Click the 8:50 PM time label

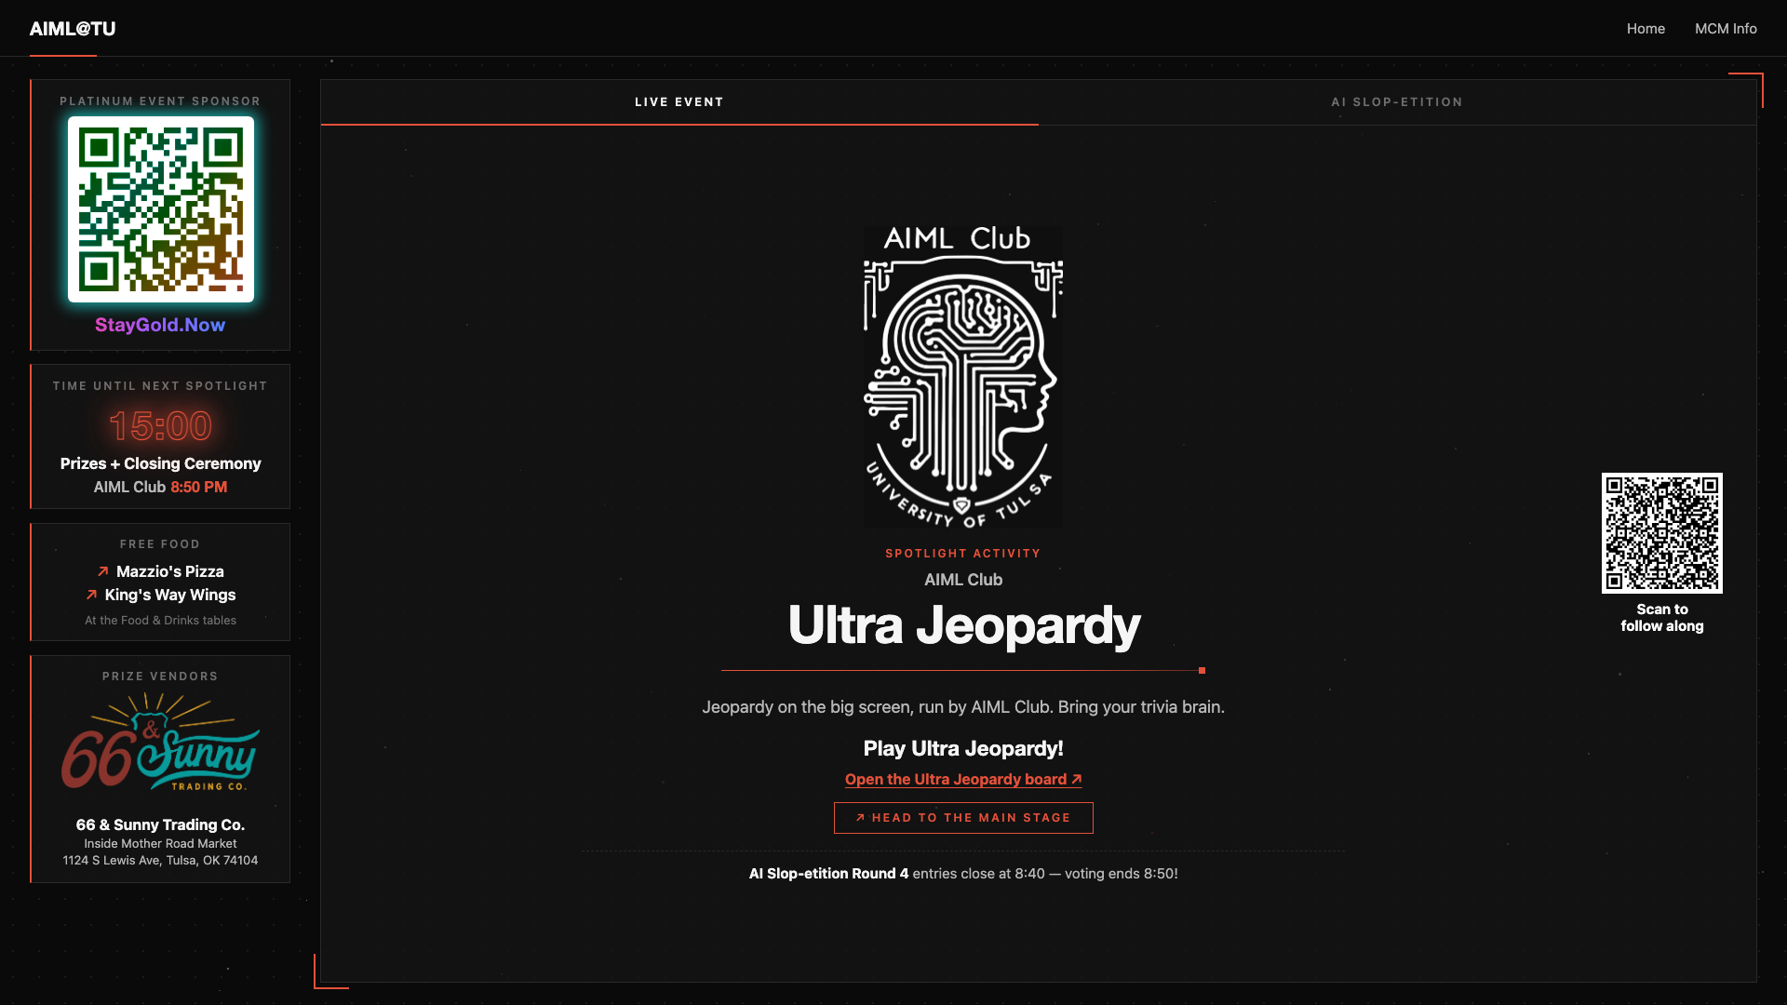click(x=199, y=487)
